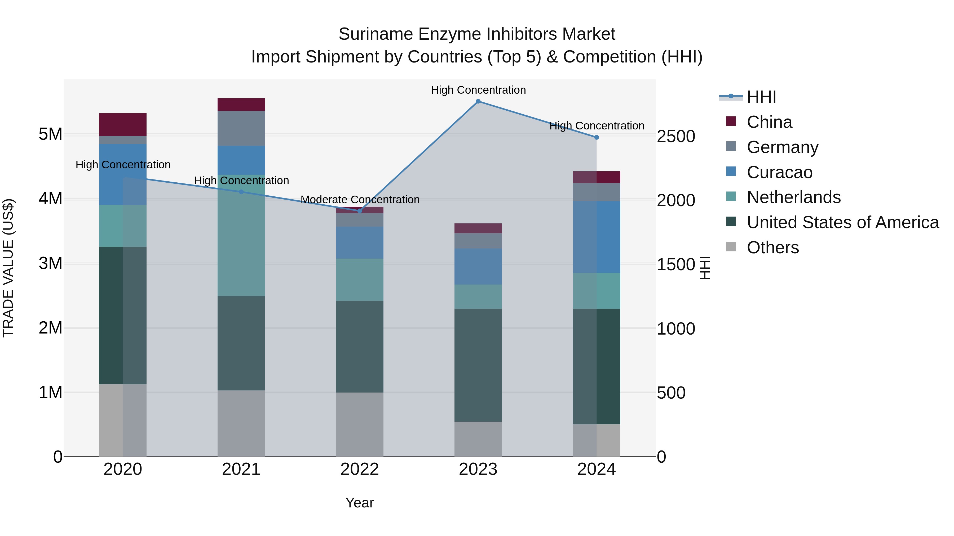Click the Germany segment of the 2021 bar
954x536 pixels.
[x=241, y=128]
